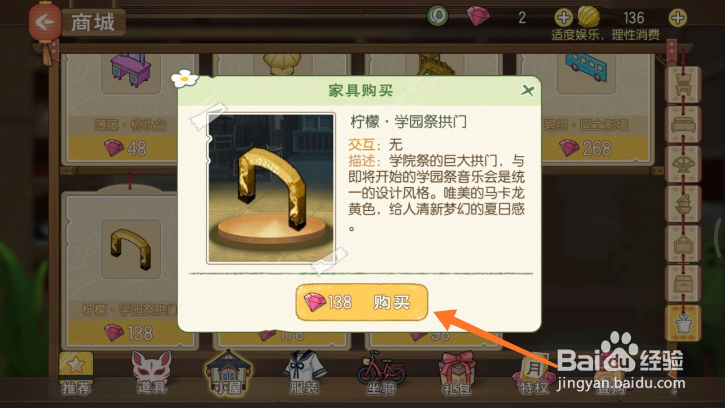Screen dimensions: 725x408
Task: Open the 礼包 gift box tab
Action: click(x=457, y=374)
